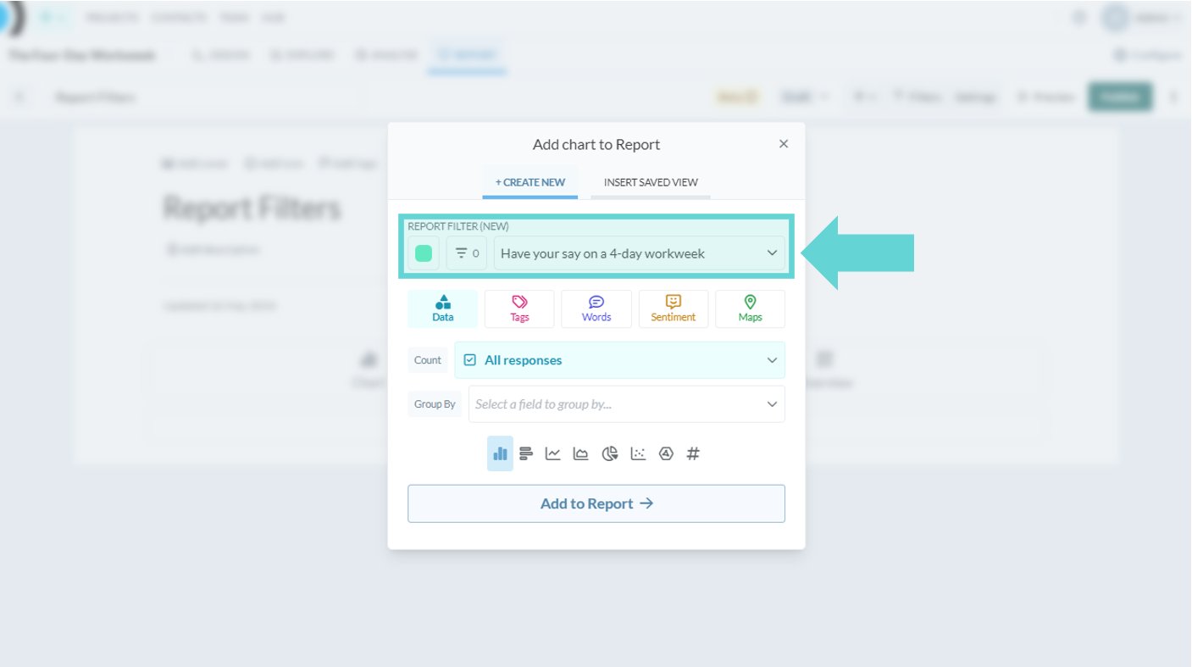Choose the scatter plot icon
Image resolution: width=1192 pixels, height=667 pixels.
(638, 453)
